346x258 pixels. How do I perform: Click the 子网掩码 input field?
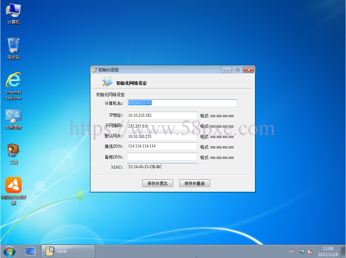pyautogui.click(x=162, y=126)
